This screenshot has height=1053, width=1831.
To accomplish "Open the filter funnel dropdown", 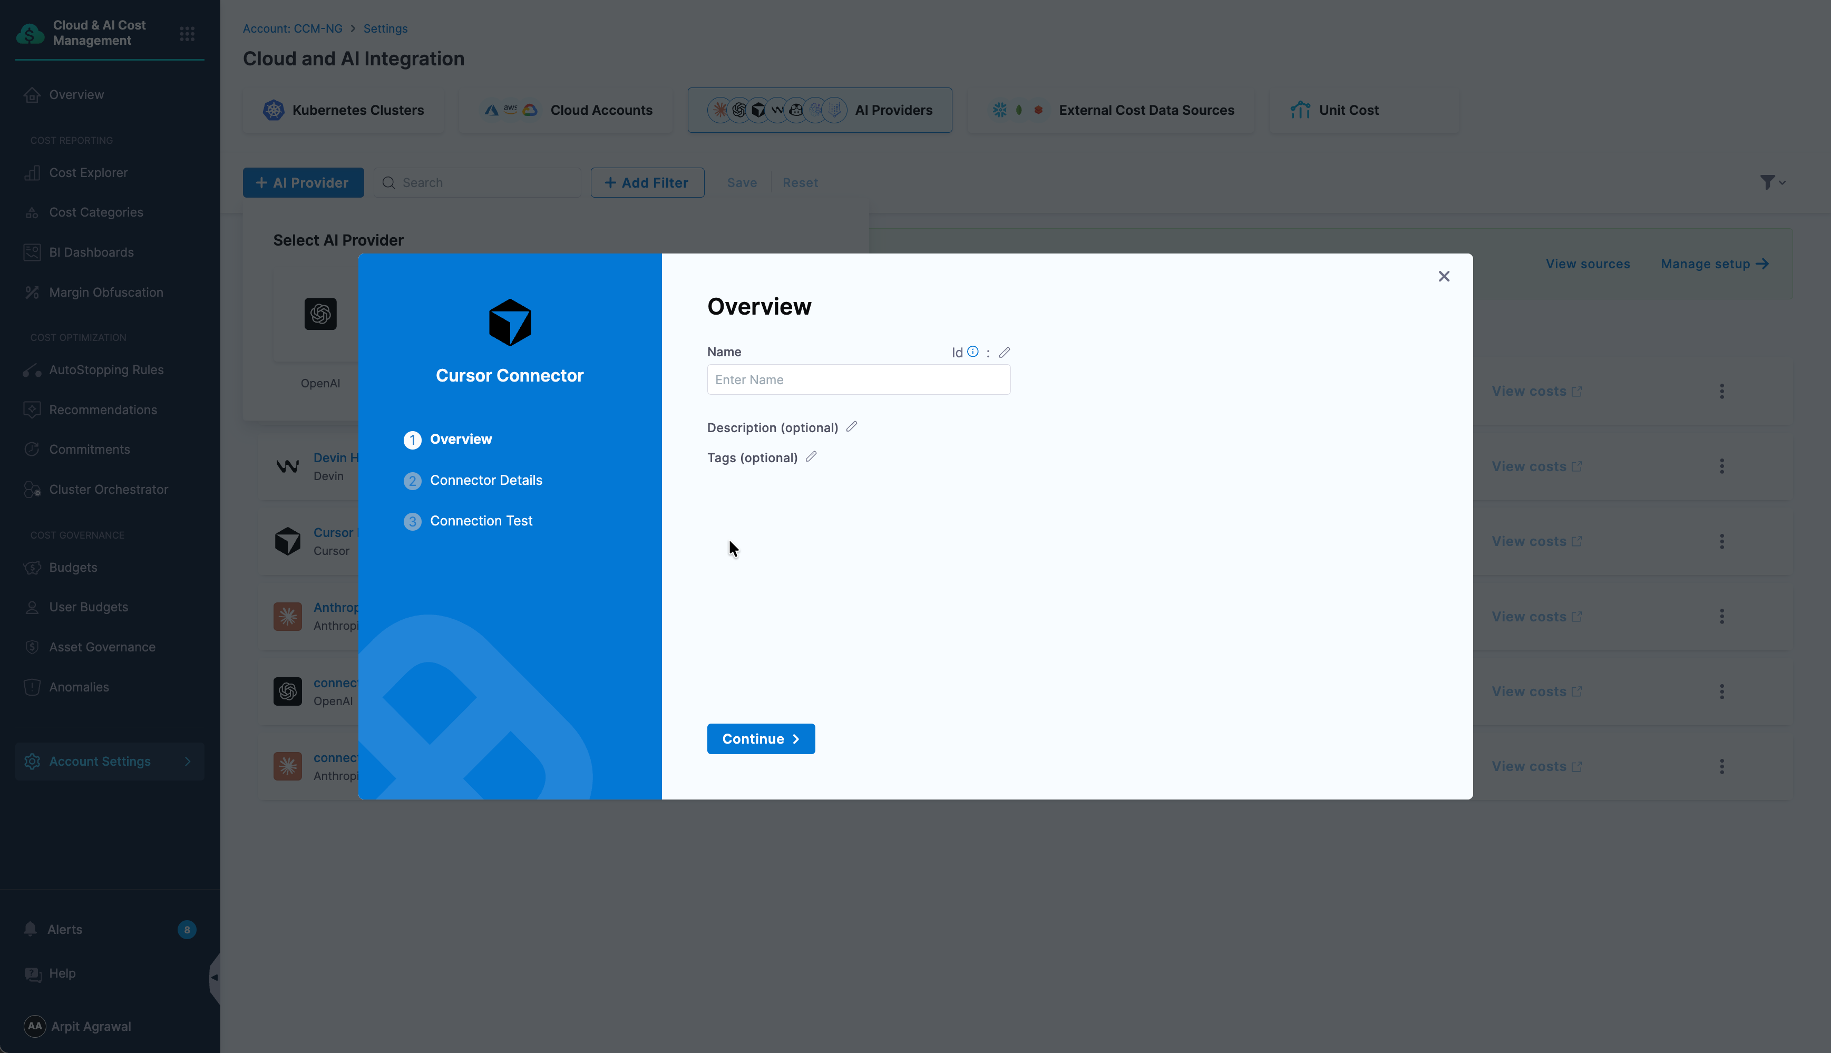I will (1772, 182).
